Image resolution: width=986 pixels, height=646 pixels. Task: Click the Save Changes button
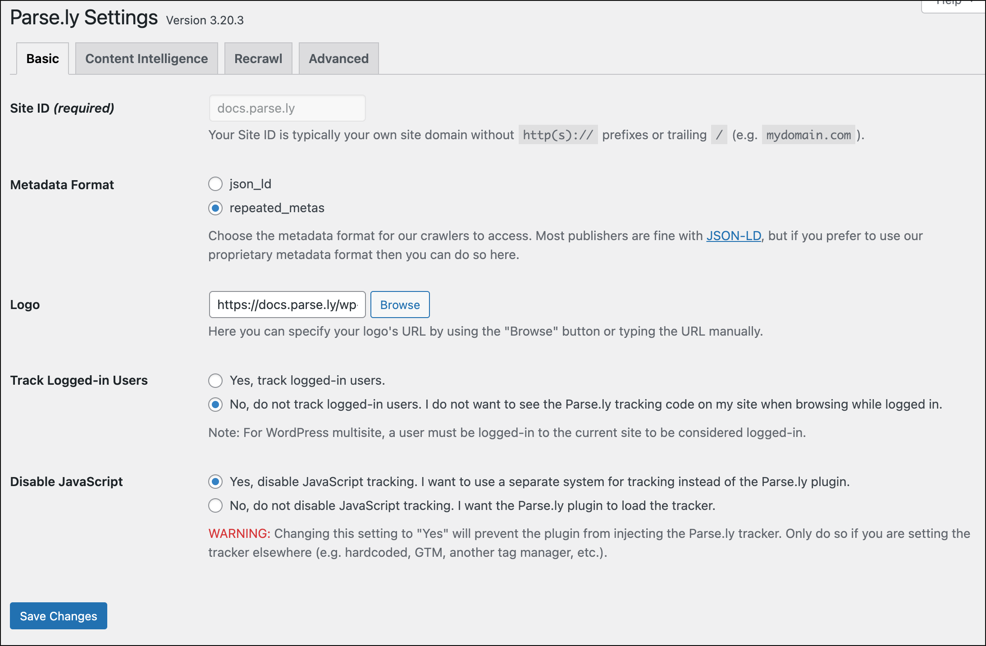tap(59, 616)
